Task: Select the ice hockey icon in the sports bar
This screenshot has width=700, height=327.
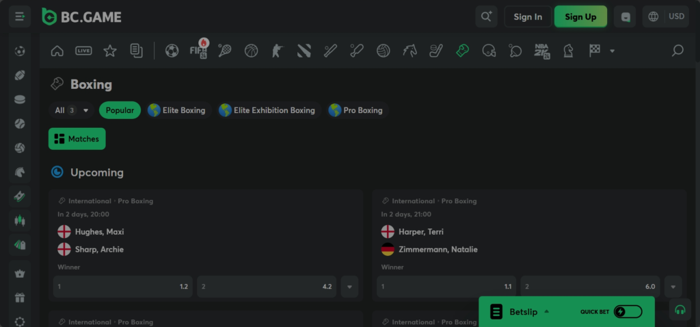Action: tap(435, 51)
